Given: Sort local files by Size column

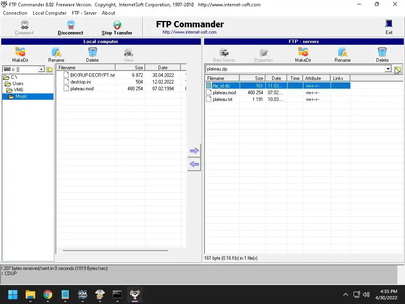Looking at the screenshot, I should point(130,67).
